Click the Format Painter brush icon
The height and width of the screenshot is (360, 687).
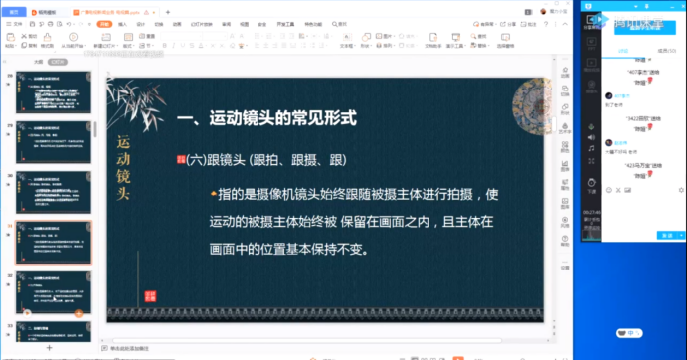47,37
